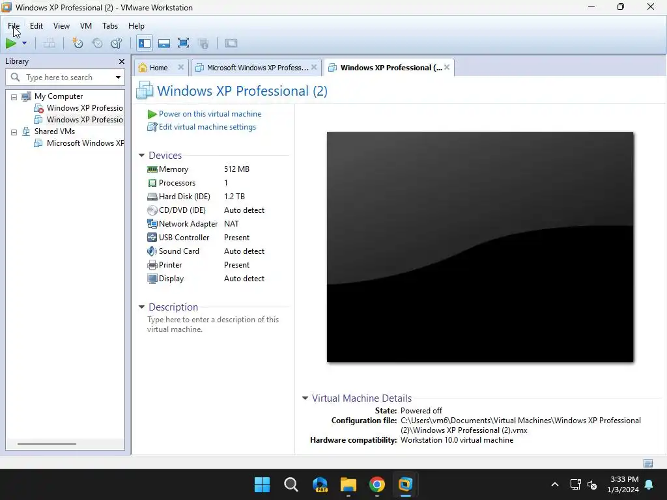Close the Microsoft Windows XP Profess tab
This screenshot has height=500, width=667.
(314, 67)
